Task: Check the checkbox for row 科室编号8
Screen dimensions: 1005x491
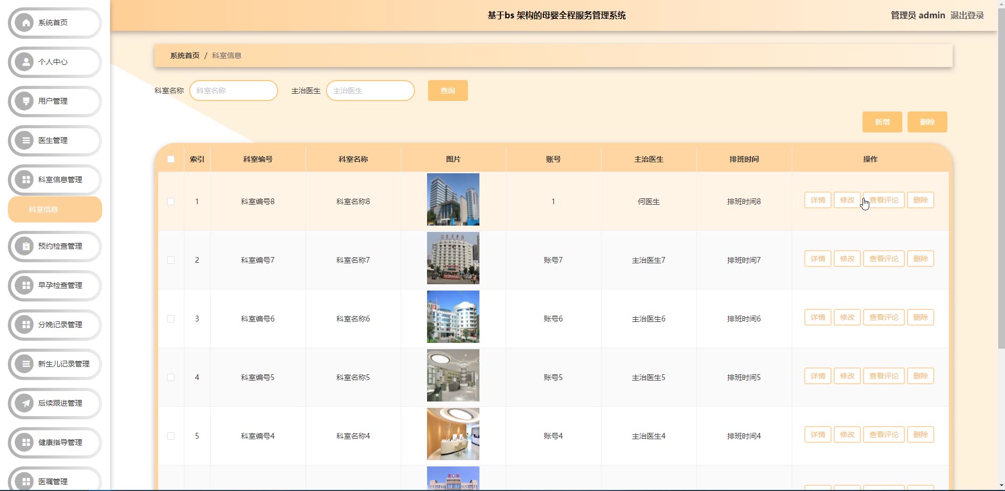Action: click(171, 202)
